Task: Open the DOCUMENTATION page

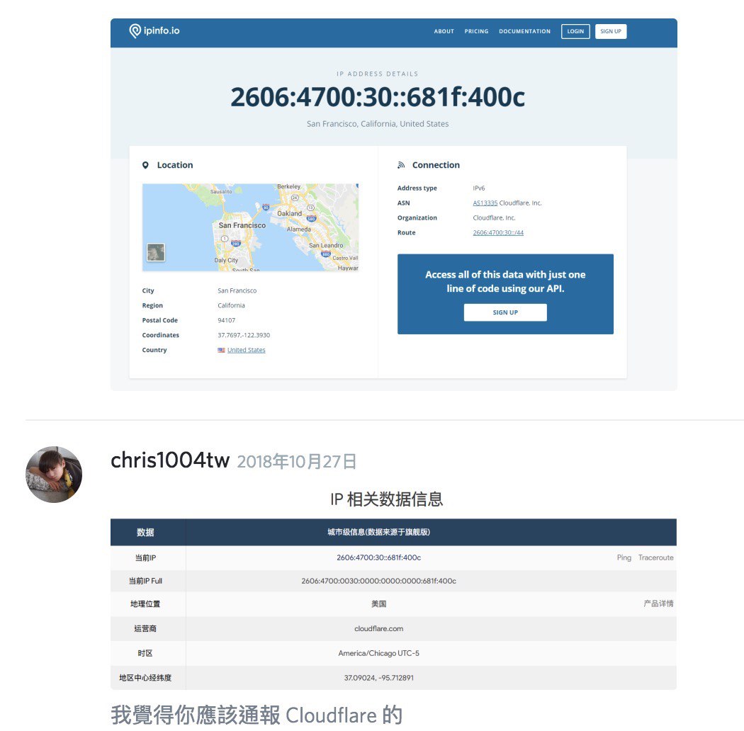Action: [524, 31]
